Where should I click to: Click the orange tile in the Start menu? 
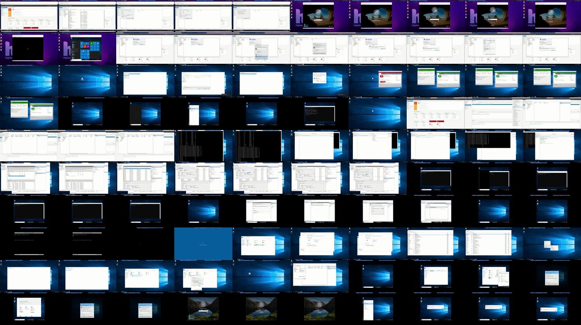(85, 46)
